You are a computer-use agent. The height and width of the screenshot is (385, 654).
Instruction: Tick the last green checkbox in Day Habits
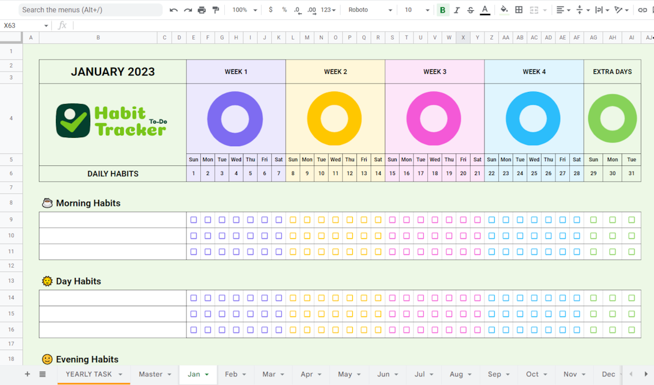(x=632, y=329)
